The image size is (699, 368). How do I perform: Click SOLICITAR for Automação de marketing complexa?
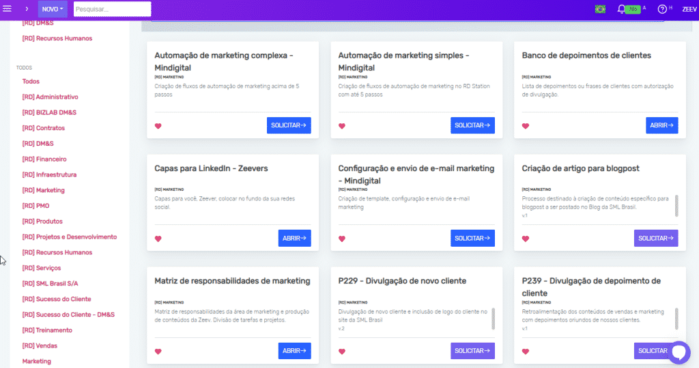[289, 125]
